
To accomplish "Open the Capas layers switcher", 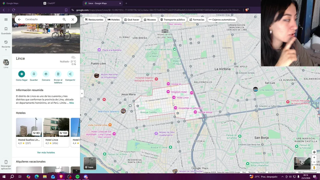I will (x=90, y=163).
